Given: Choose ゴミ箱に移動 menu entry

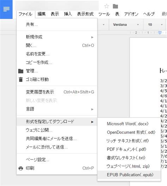Looking at the screenshot, I should point(57,79).
